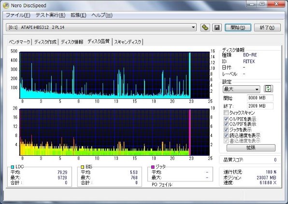Open the ファイル(F) menu
Screen dimensions: 288x204
[18, 15]
